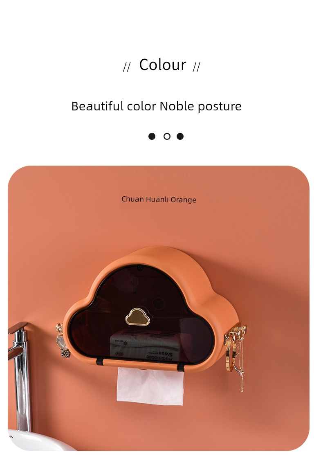Click the left black hinge clip
This screenshot has height=467, width=323.
click(100, 362)
